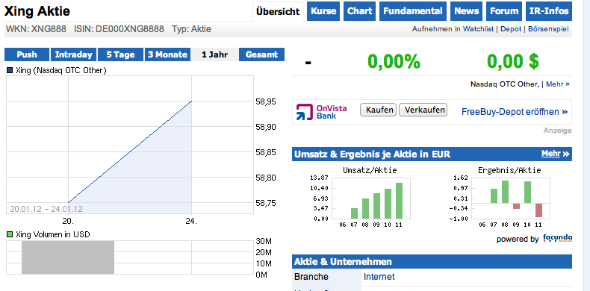Click the Xing Aktie heading
The height and width of the screenshot is (291, 590).
37,11
